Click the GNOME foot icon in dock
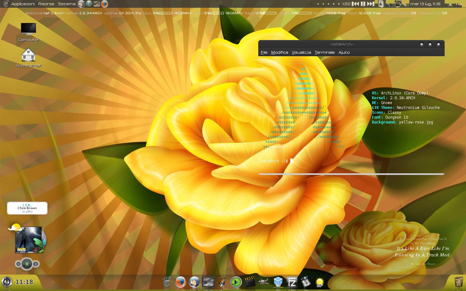 167,282
